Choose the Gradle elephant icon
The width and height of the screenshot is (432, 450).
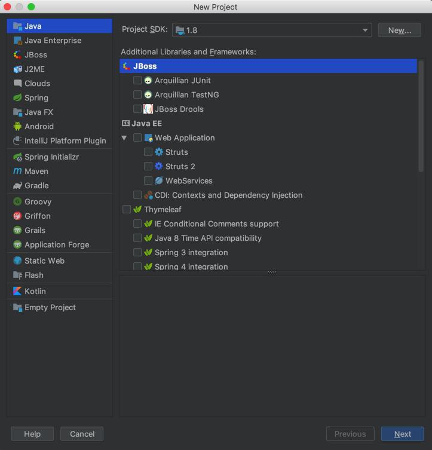(x=17, y=186)
